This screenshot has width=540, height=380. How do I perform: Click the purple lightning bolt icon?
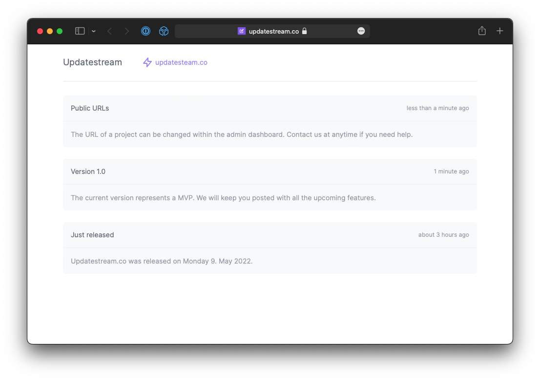click(147, 62)
